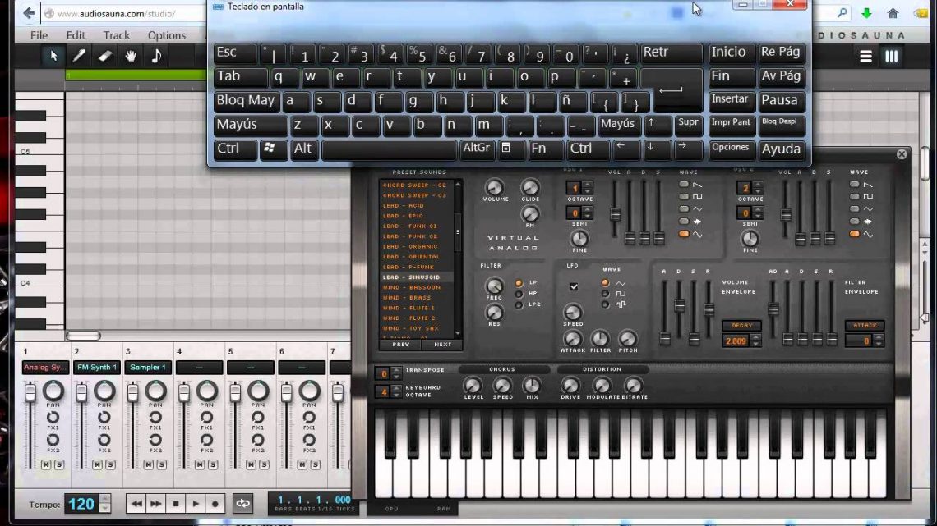Select the eraser tool in the toolbar

(x=104, y=56)
